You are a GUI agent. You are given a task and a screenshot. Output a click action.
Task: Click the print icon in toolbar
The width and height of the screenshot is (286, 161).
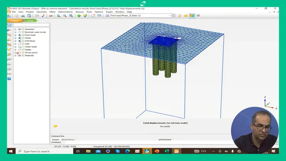click(x=23, y=16)
